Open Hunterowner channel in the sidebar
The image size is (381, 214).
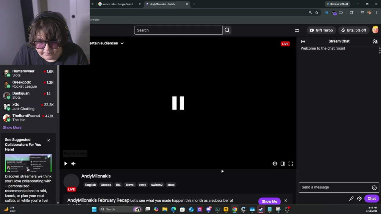click(28, 73)
